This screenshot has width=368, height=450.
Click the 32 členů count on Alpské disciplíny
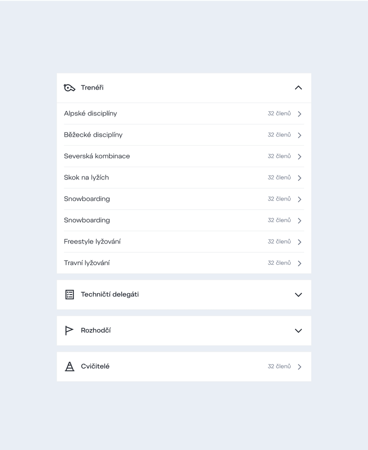[279, 114]
